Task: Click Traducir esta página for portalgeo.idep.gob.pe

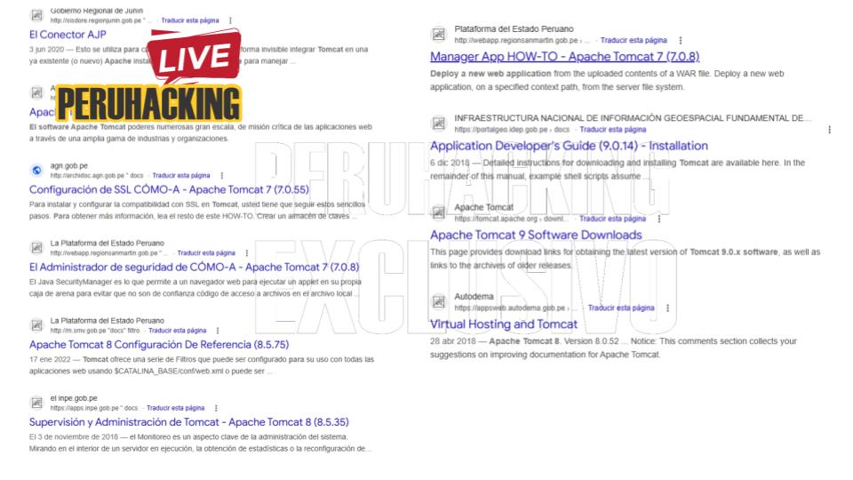Action: pos(613,130)
